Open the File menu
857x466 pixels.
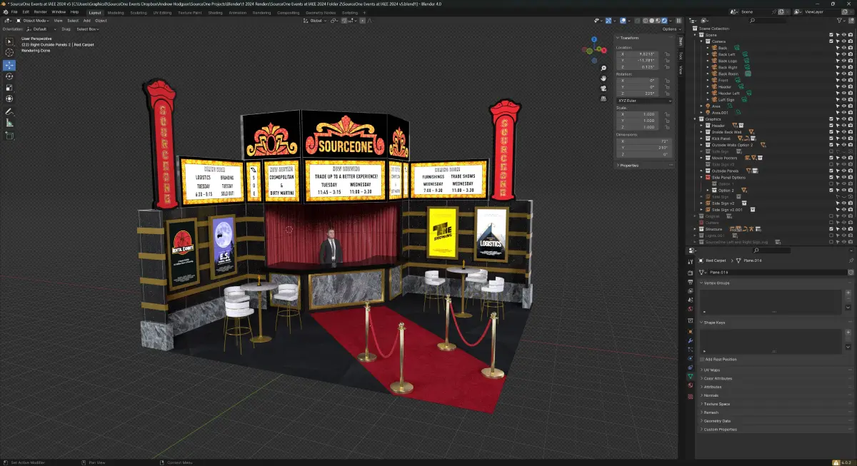(x=15, y=12)
